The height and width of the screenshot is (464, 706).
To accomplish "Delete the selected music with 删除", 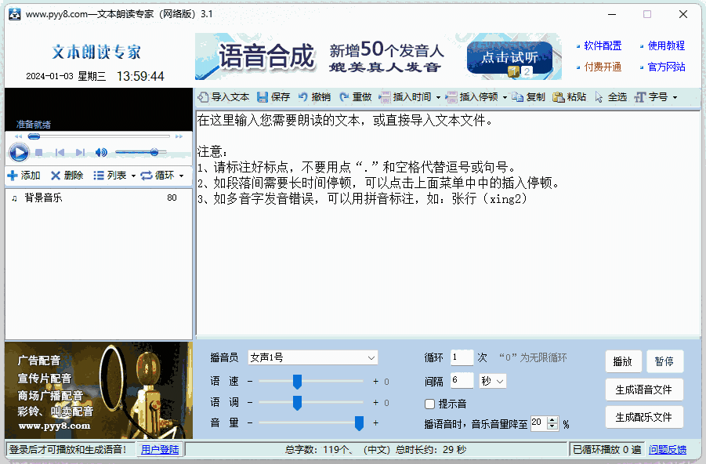I will pyautogui.click(x=67, y=176).
